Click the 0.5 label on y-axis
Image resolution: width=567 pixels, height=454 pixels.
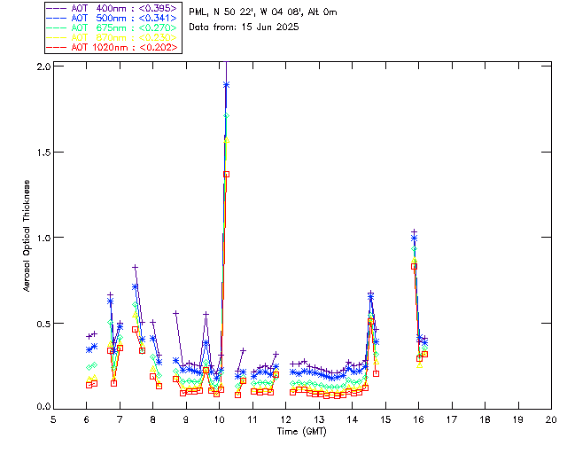[43, 324]
